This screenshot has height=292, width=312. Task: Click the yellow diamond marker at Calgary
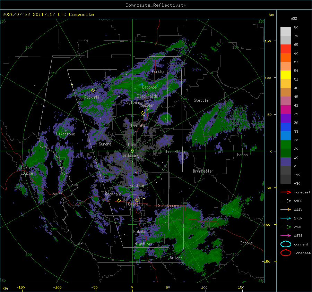click(137, 200)
